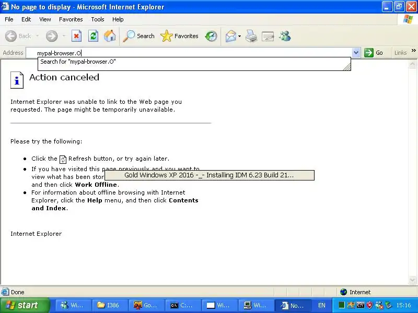This screenshot has width=418, height=313.
Task: Open the Forward history dropdown arrow
Action: (x=64, y=36)
